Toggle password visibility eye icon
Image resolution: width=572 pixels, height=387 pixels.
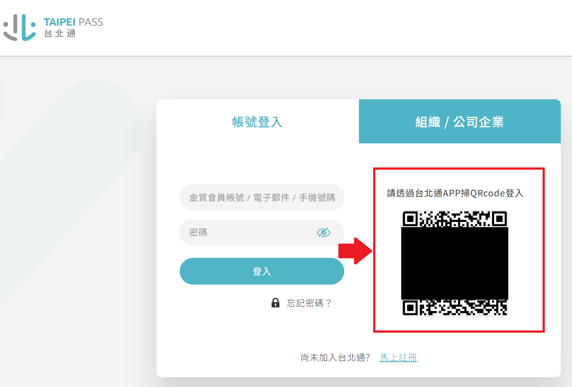tap(324, 232)
